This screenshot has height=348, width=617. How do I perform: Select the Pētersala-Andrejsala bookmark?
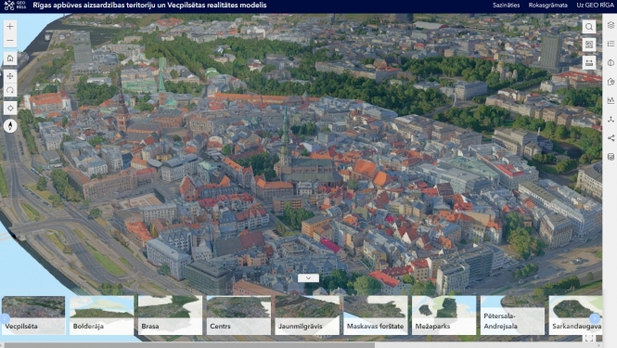[512, 316]
